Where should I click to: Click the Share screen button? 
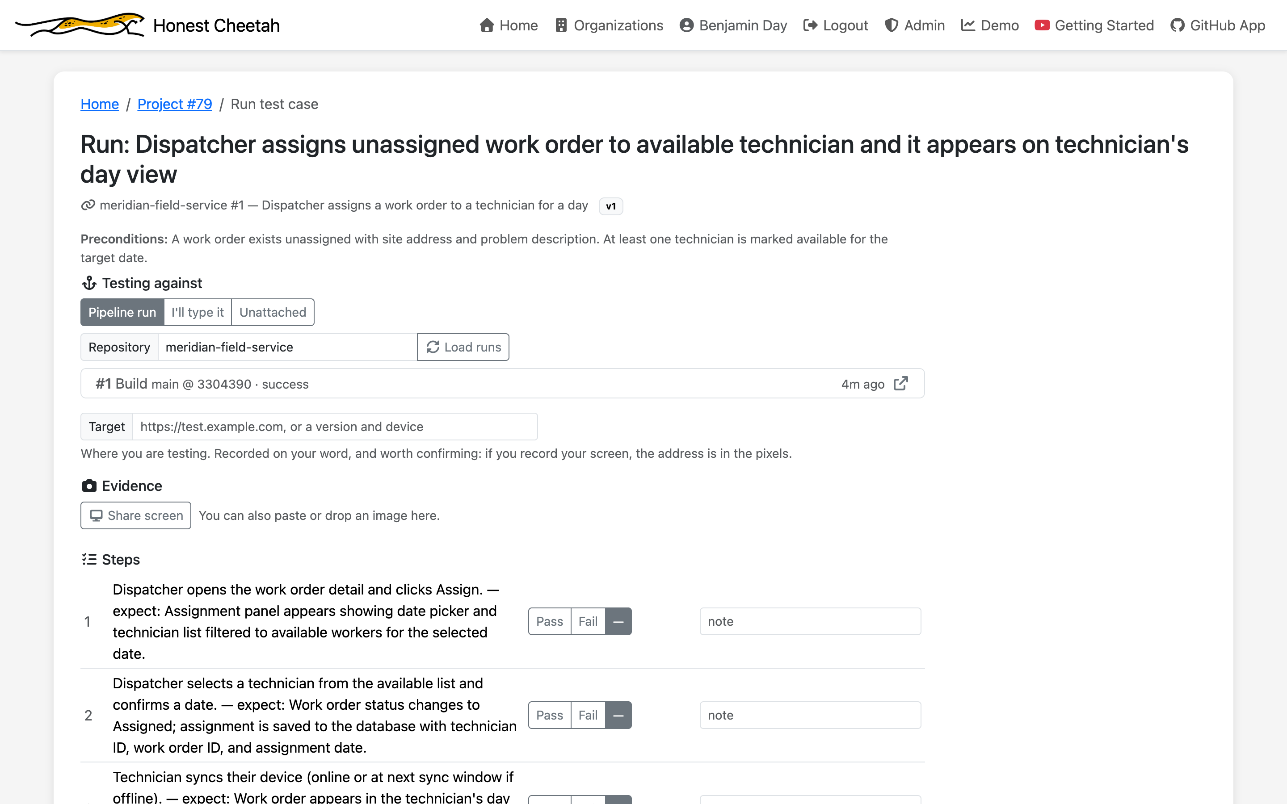[135, 515]
